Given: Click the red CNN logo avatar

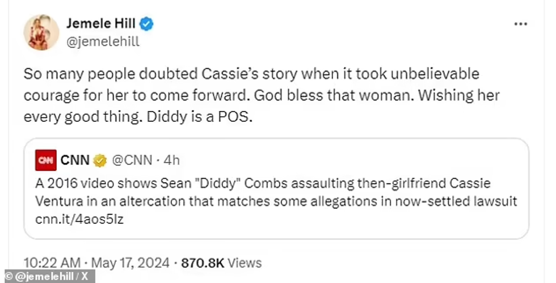Looking at the screenshot, I should point(45,160).
